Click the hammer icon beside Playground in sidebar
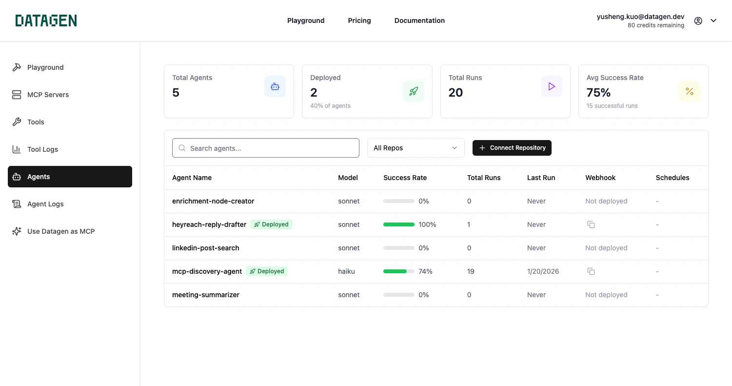732x386 pixels. click(x=17, y=67)
